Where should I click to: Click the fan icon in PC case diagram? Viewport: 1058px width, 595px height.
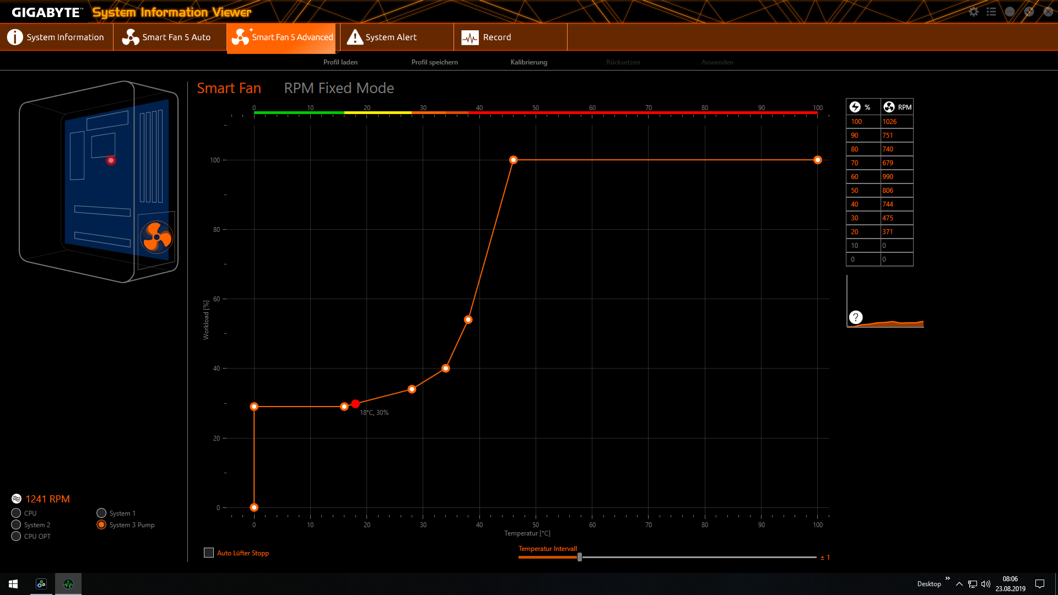(x=156, y=237)
